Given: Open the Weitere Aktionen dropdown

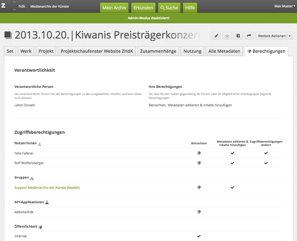Looking at the screenshot, I should [274, 36].
